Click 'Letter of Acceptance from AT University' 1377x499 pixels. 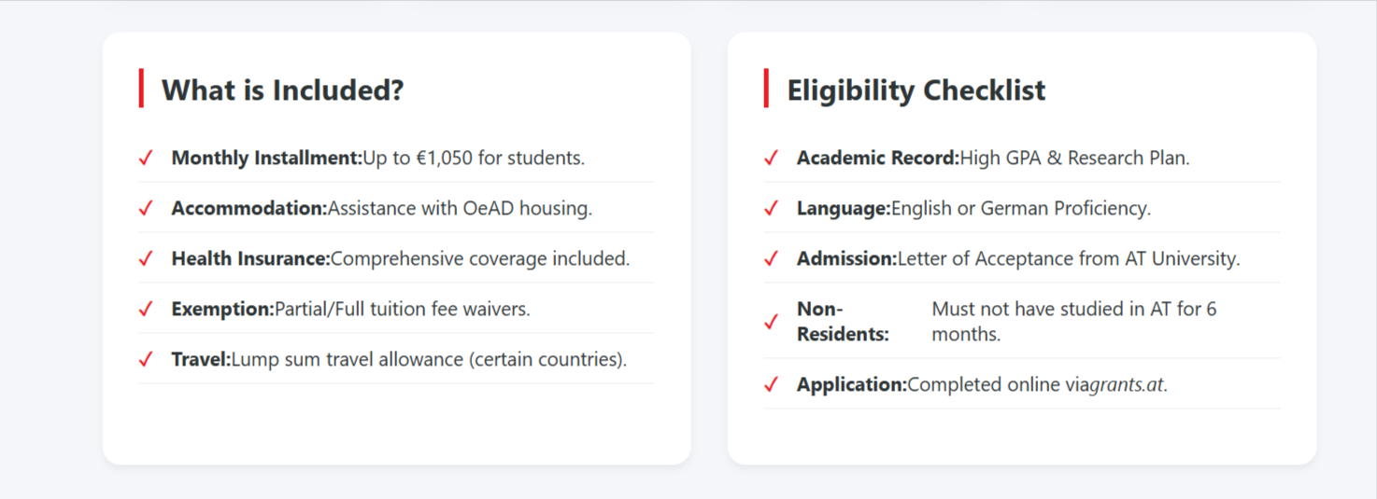(1069, 258)
